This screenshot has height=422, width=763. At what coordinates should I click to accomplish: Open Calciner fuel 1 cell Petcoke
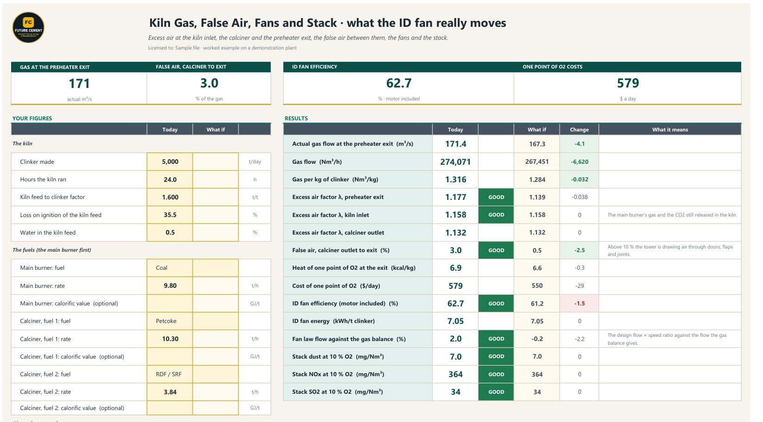[170, 321]
